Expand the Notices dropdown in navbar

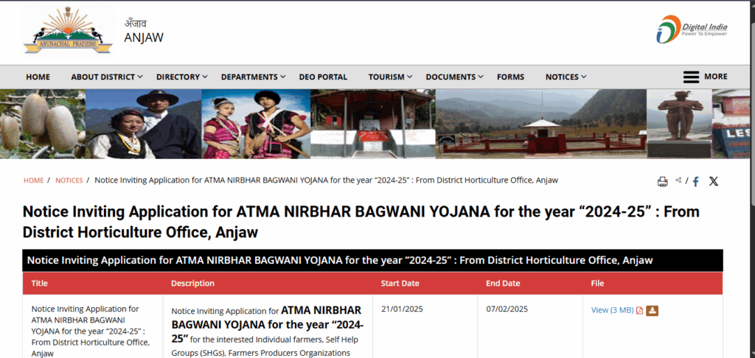pos(566,77)
